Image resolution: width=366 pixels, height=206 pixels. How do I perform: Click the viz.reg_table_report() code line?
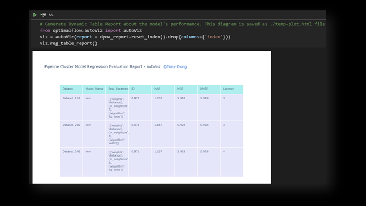point(68,43)
